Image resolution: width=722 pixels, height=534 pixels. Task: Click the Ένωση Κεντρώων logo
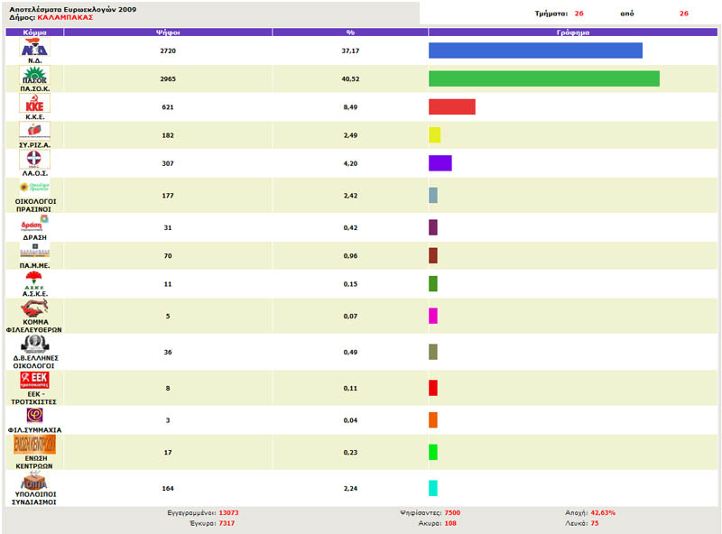click(x=34, y=445)
